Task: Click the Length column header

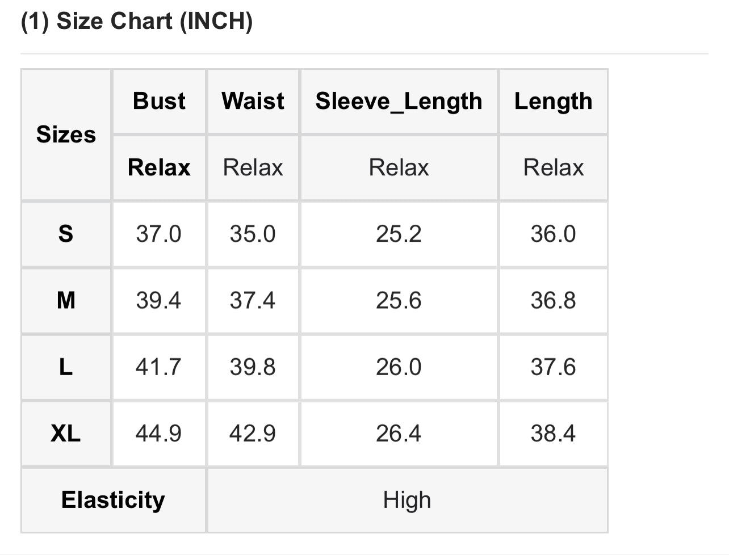Action: [x=553, y=101]
